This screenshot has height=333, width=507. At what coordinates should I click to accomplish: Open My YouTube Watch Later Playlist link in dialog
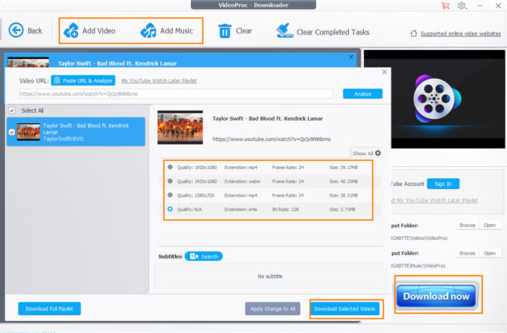pos(159,80)
